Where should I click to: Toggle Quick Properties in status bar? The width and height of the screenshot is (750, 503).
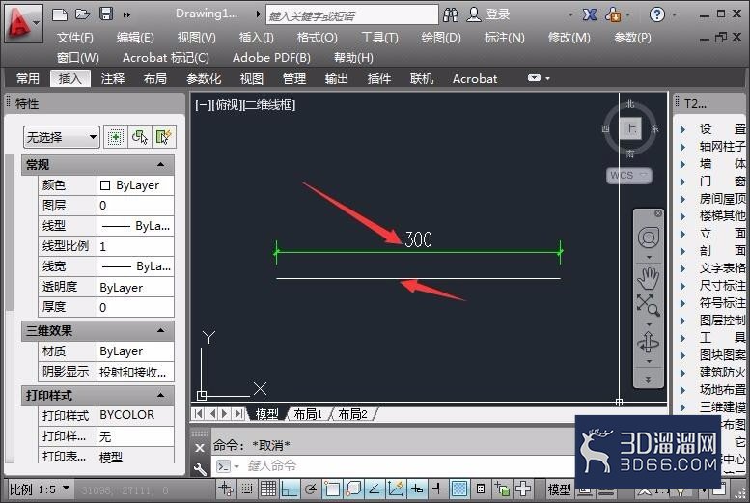pos(481,489)
